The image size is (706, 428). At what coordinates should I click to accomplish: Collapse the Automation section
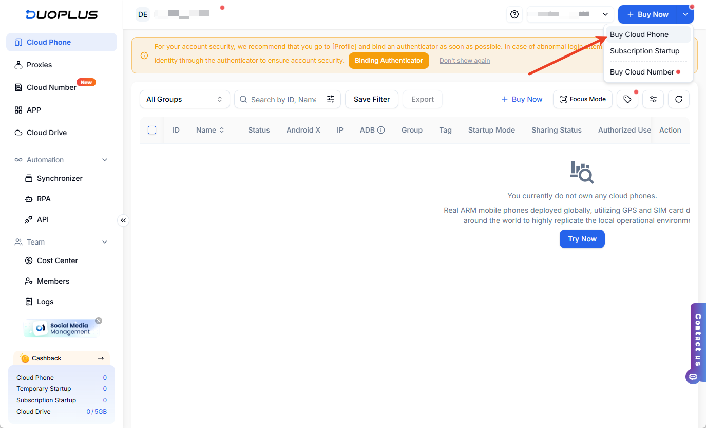[x=105, y=160]
